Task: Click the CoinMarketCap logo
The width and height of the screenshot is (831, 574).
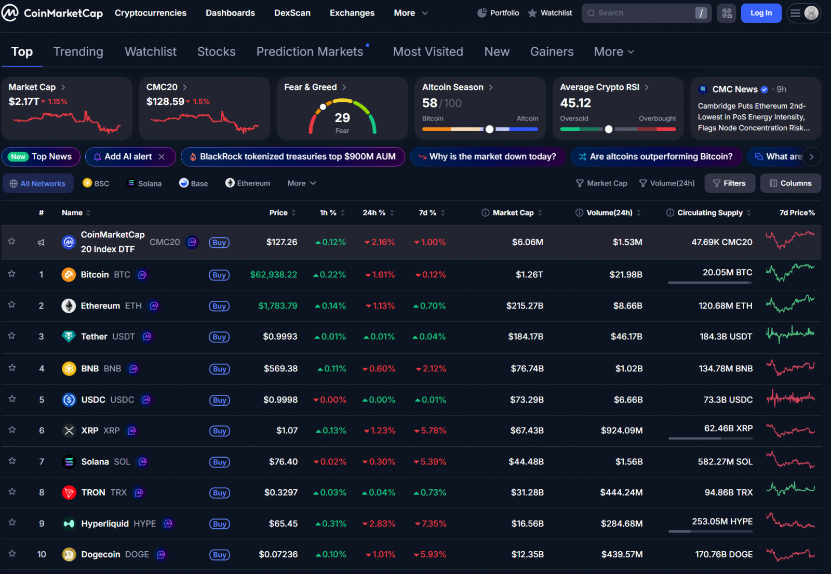Action: click(x=52, y=13)
